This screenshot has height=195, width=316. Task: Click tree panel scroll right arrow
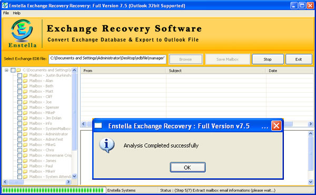(68, 182)
